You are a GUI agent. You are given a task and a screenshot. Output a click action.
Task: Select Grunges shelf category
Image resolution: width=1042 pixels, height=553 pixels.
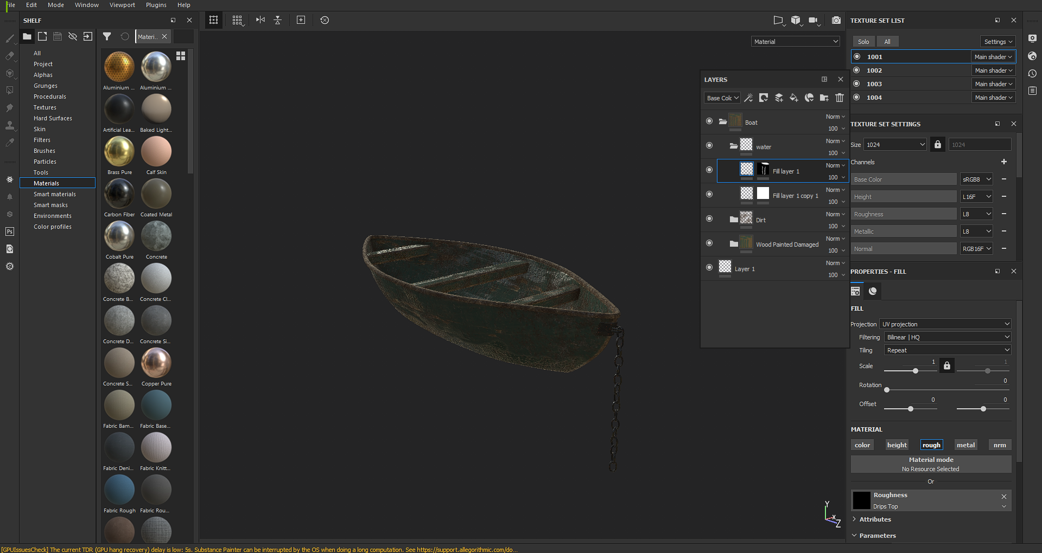[x=46, y=86]
